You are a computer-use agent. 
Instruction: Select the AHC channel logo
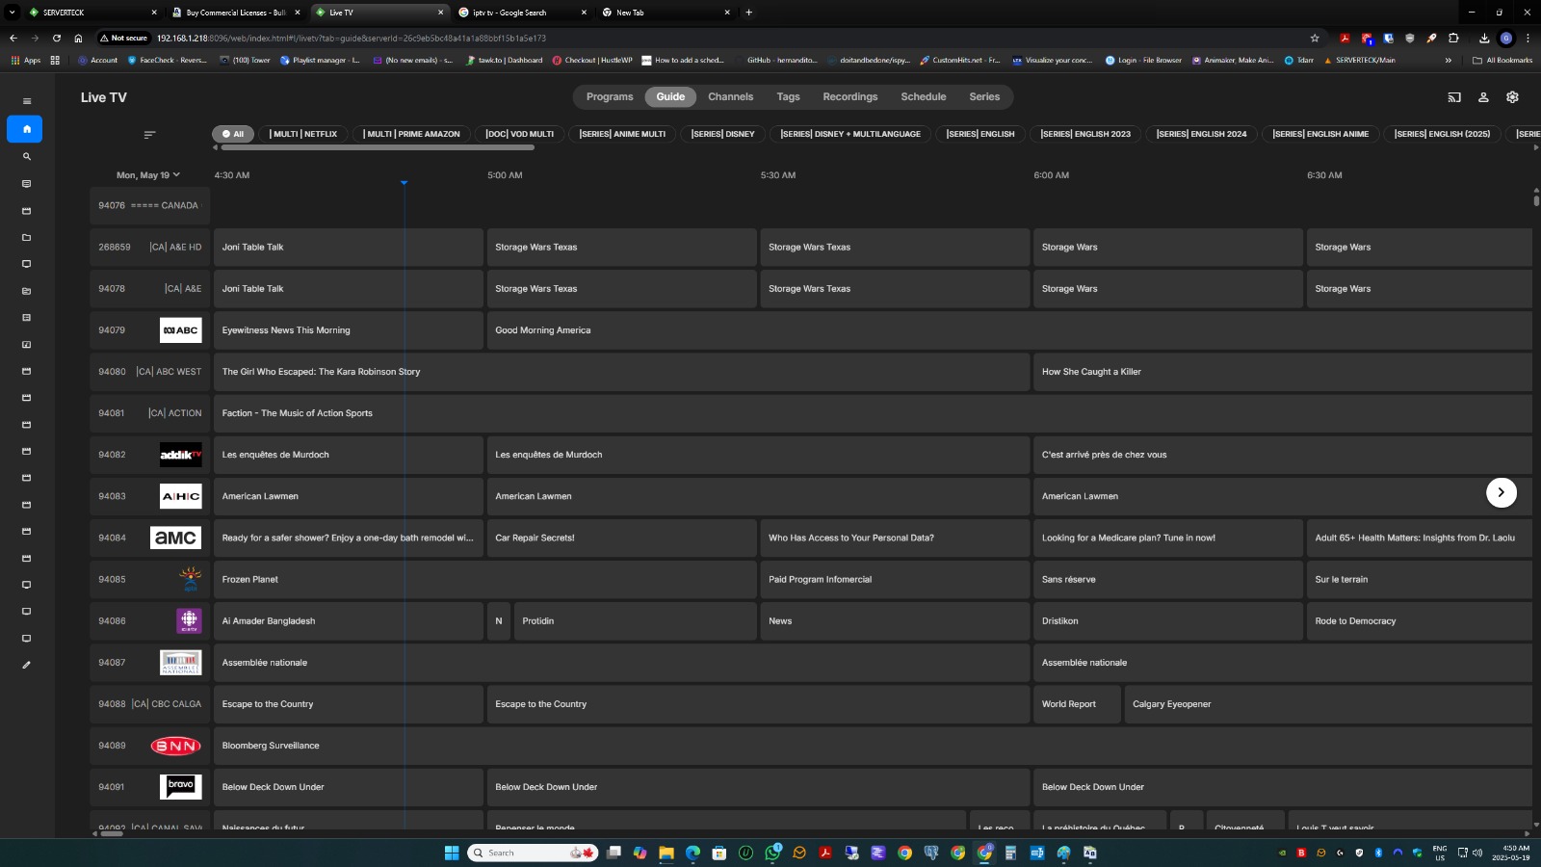click(x=180, y=496)
